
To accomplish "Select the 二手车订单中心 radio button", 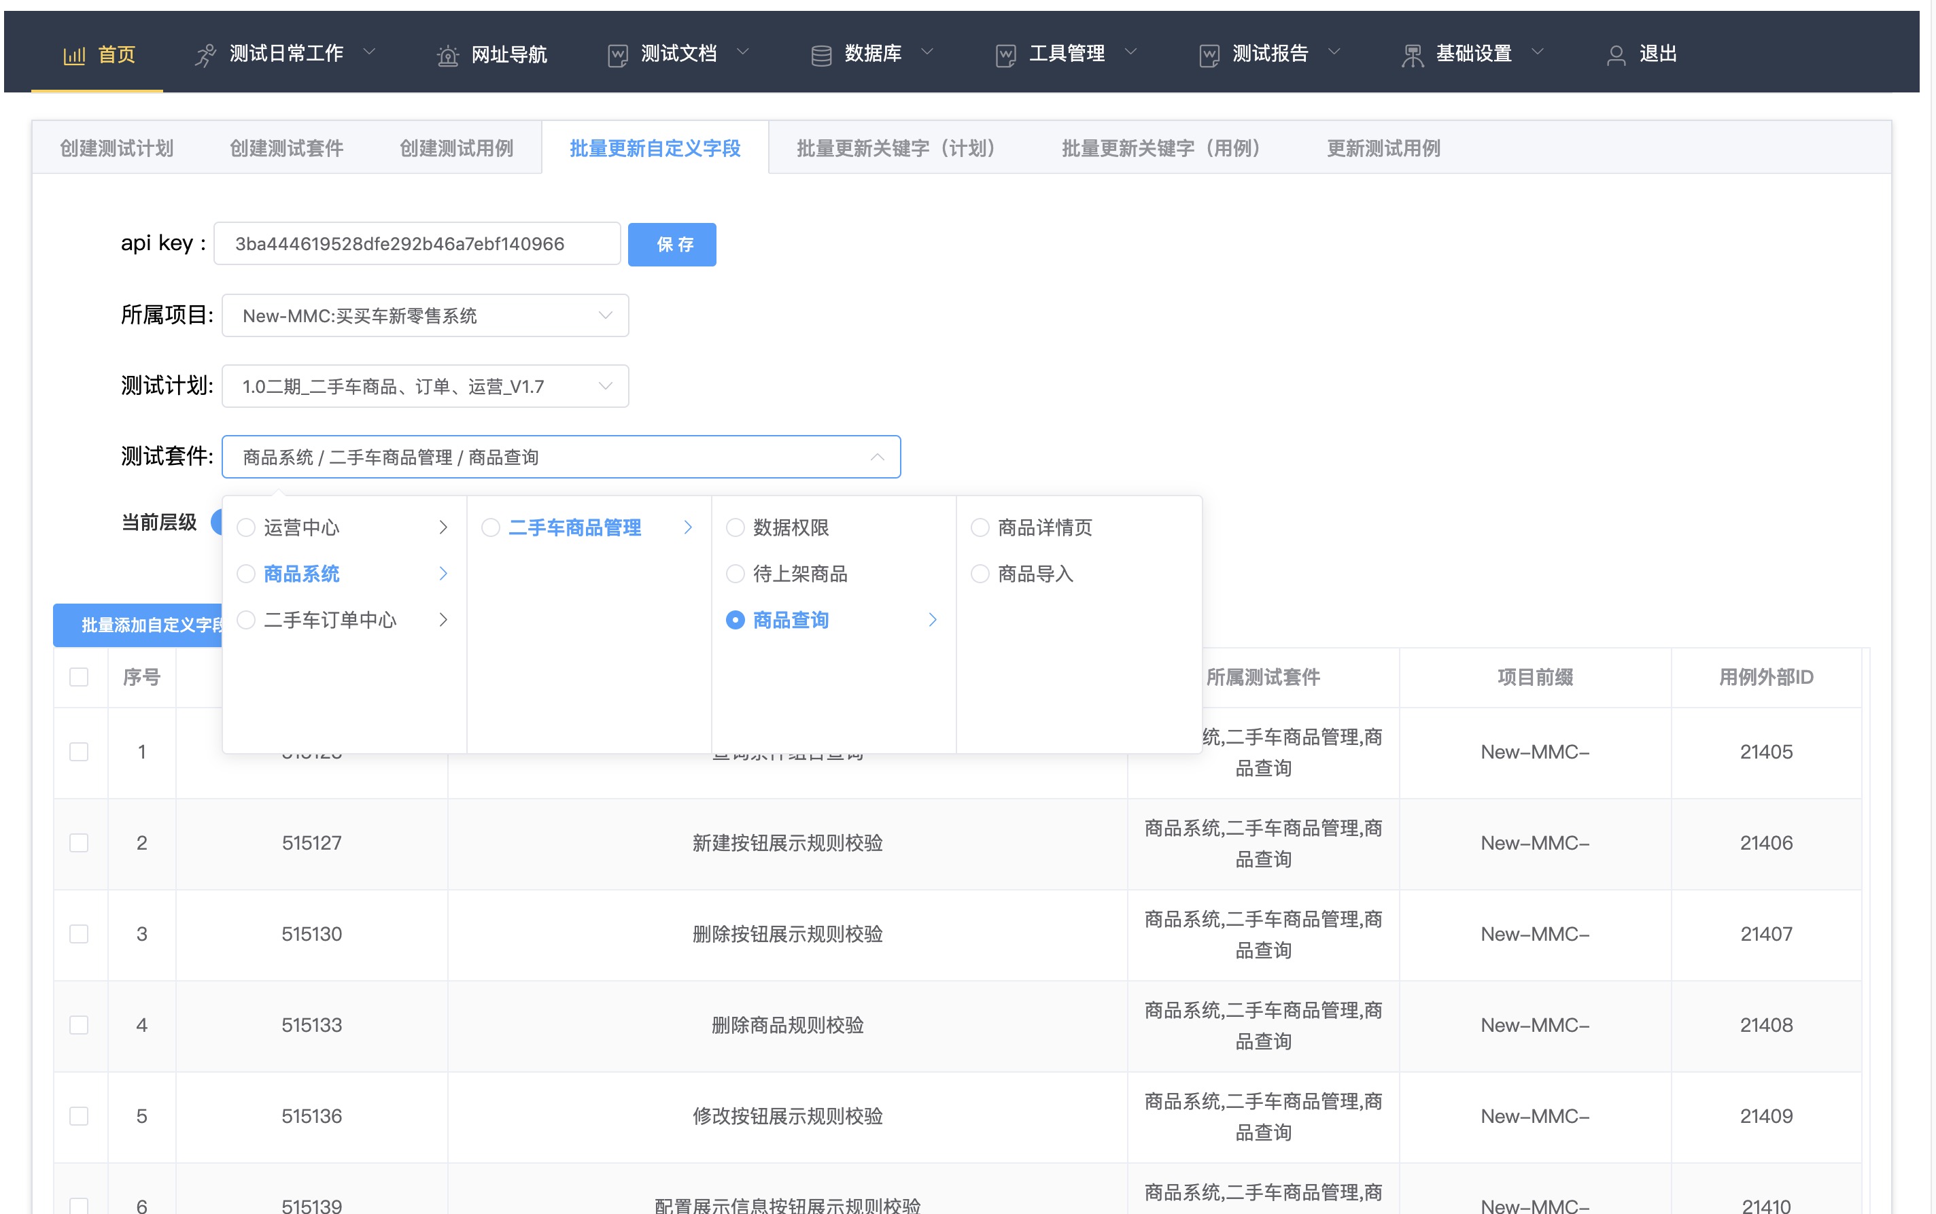I will click(x=247, y=620).
